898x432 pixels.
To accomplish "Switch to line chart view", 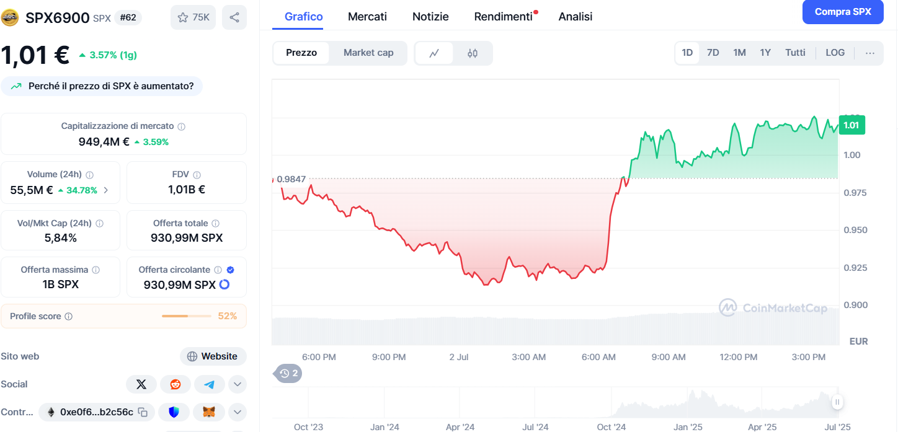I will (x=434, y=53).
